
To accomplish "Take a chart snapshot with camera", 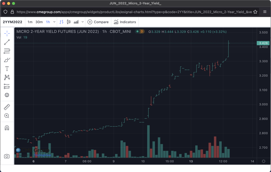I will click(x=7, y=156).
